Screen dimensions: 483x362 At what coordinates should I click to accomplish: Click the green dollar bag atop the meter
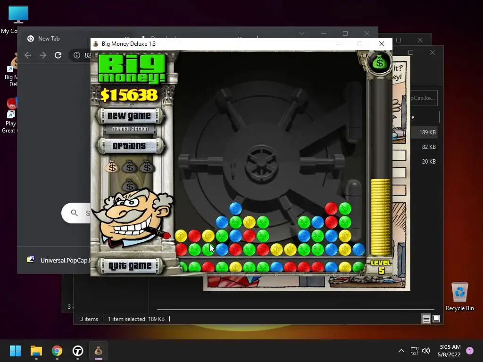click(380, 63)
